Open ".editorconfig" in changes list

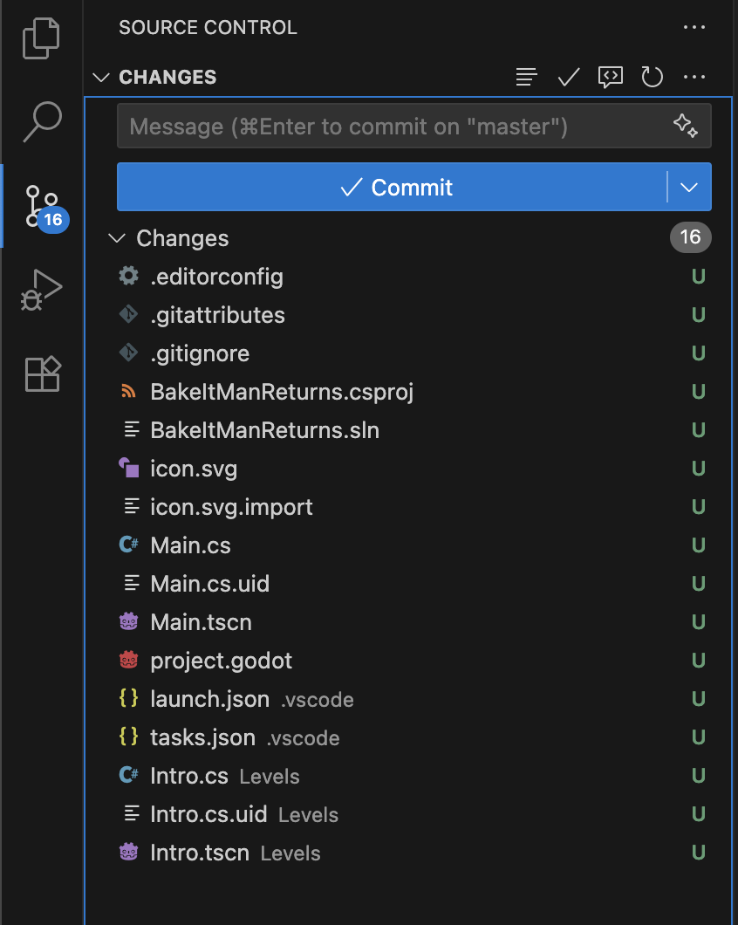[x=216, y=277]
